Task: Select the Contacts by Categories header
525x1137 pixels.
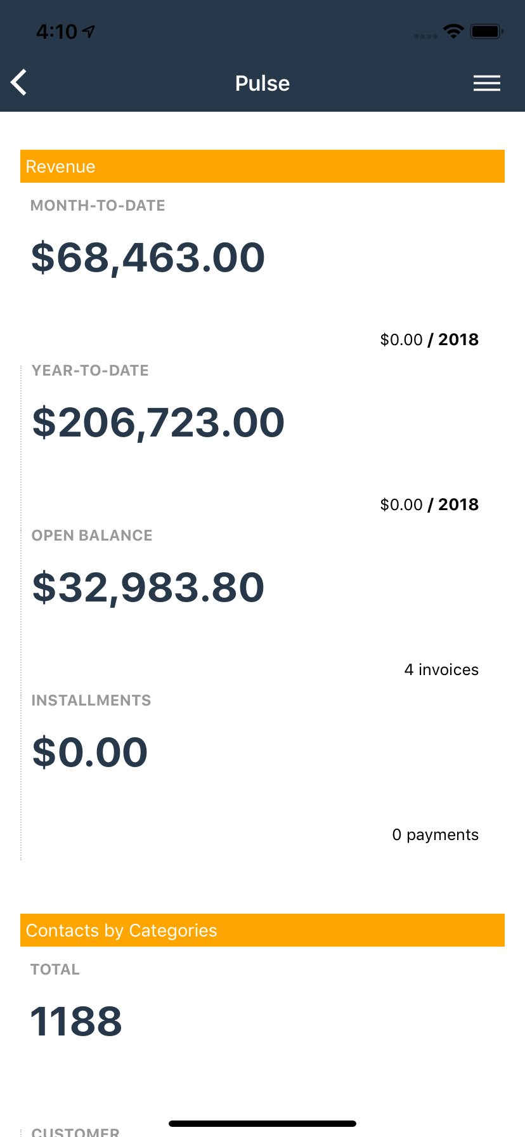Action: [x=262, y=930]
